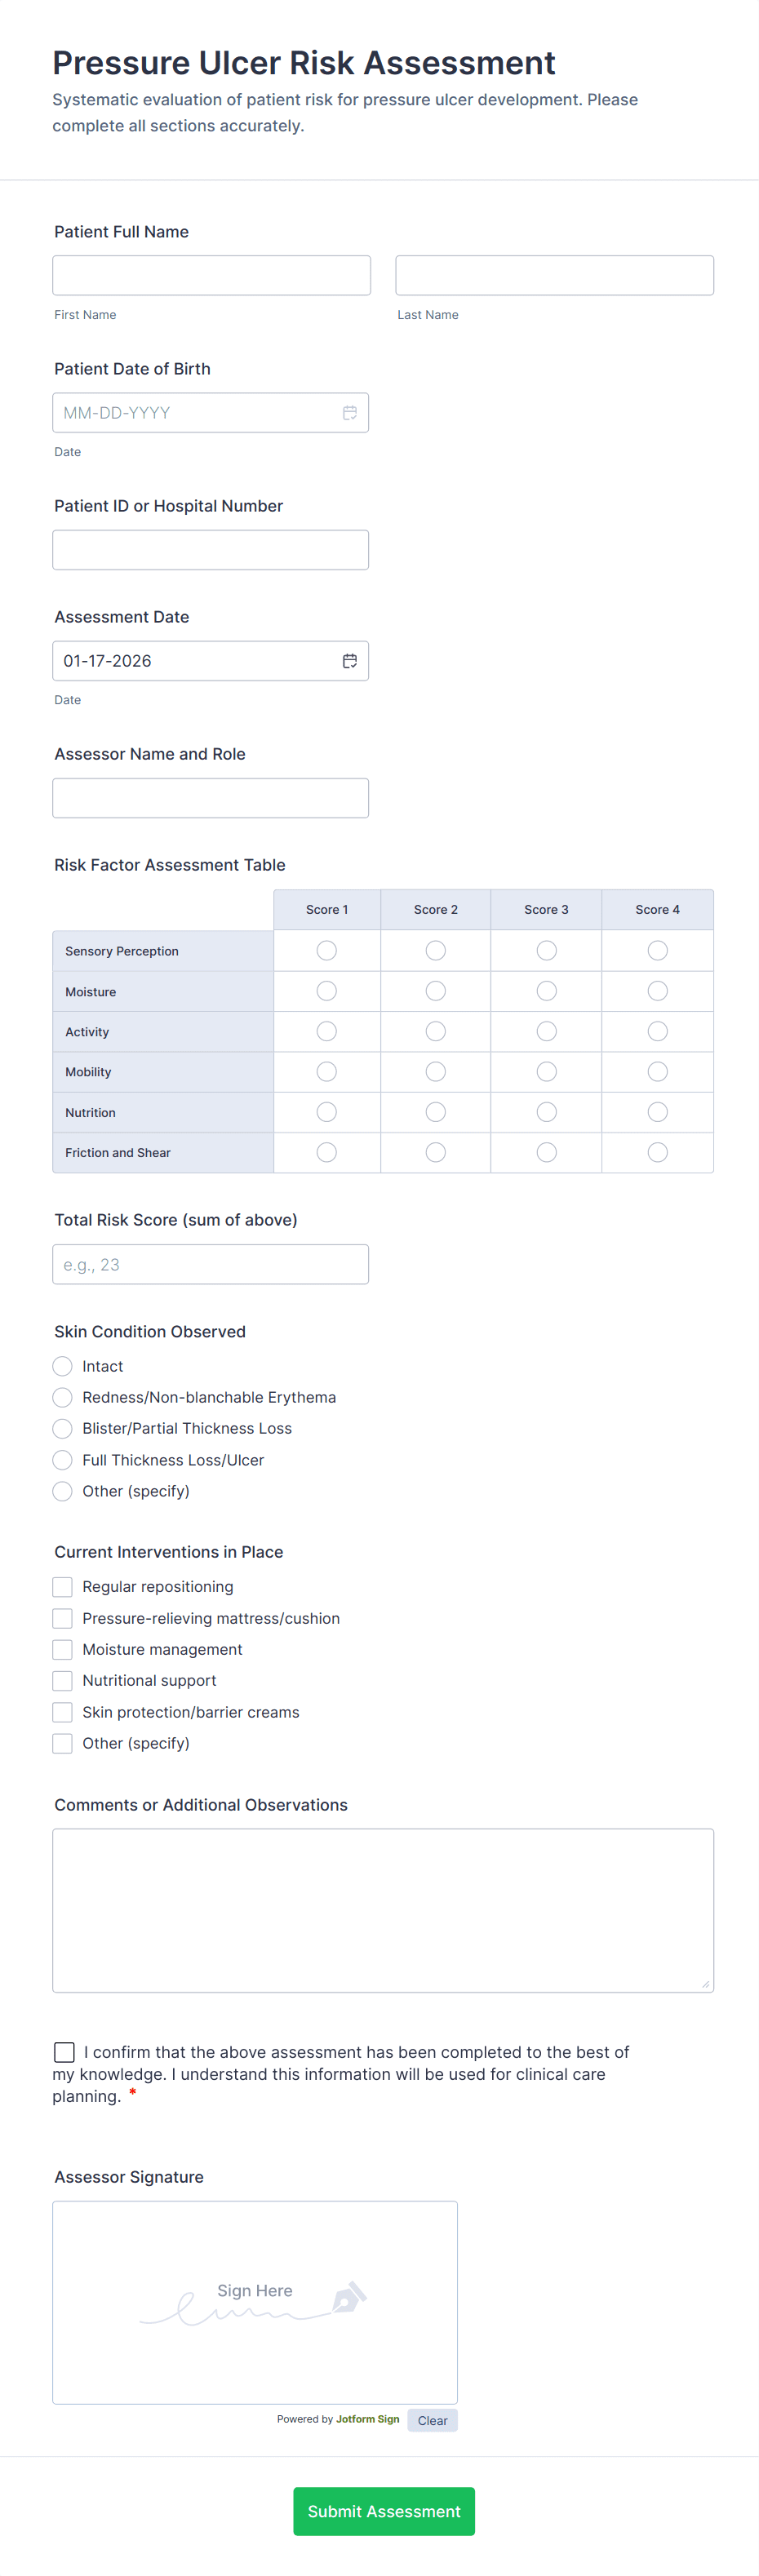Open the Jotform Sign link
The height and width of the screenshot is (2576, 759).
[367, 2419]
